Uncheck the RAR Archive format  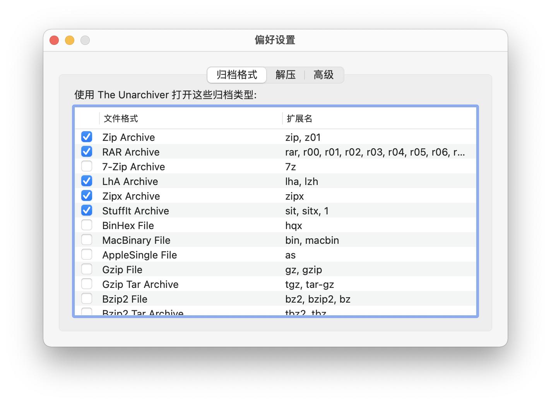click(x=87, y=151)
